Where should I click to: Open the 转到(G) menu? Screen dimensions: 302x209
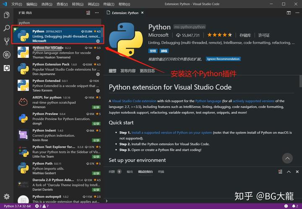click(78, 4)
